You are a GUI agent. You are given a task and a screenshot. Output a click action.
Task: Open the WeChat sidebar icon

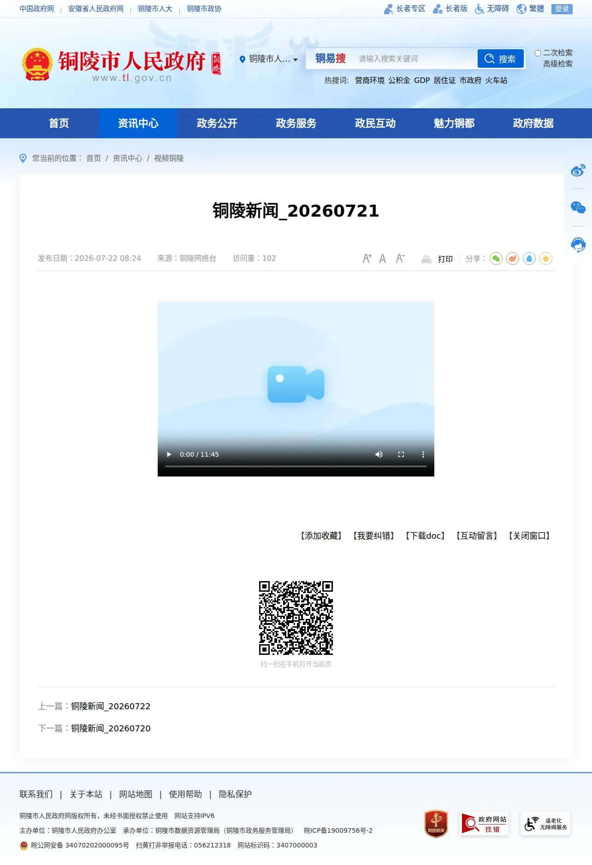[x=578, y=207]
